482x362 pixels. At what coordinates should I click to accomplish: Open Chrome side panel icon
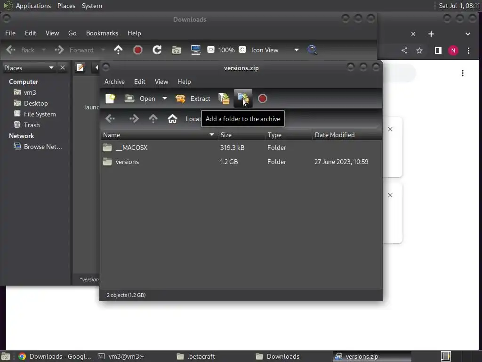point(438,50)
